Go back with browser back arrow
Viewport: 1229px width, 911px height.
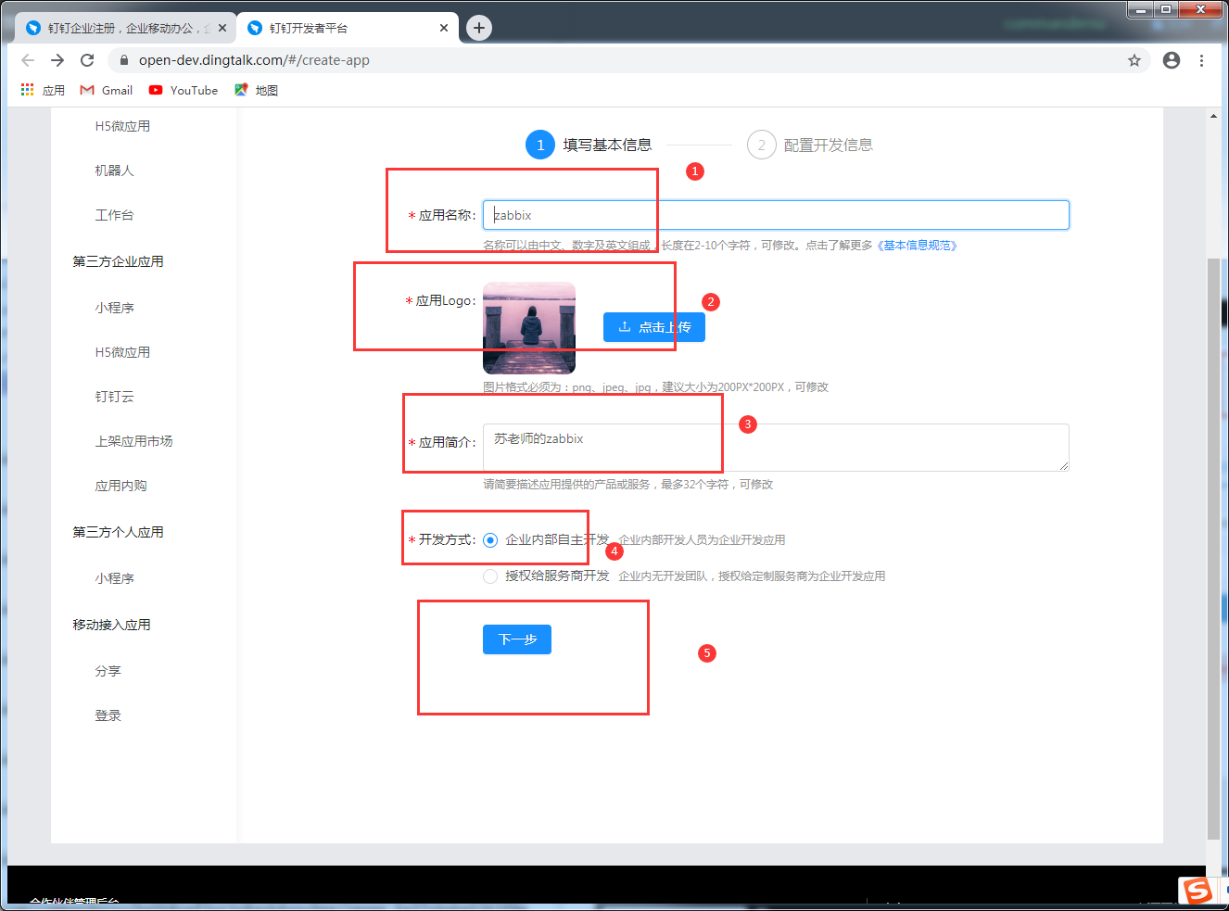(28, 60)
